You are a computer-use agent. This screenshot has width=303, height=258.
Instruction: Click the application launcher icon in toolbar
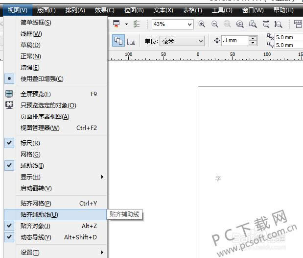coord(116,24)
